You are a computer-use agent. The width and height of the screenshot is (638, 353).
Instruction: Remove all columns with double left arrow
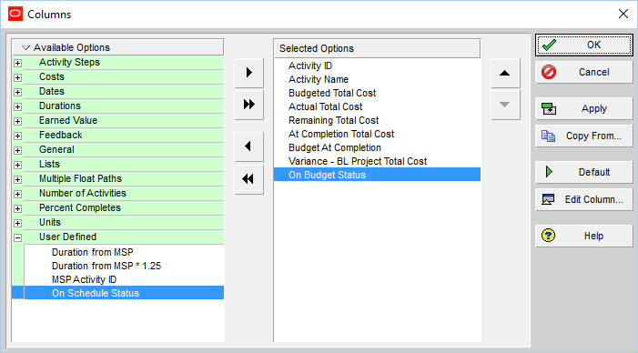pyautogui.click(x=249, y=179)
